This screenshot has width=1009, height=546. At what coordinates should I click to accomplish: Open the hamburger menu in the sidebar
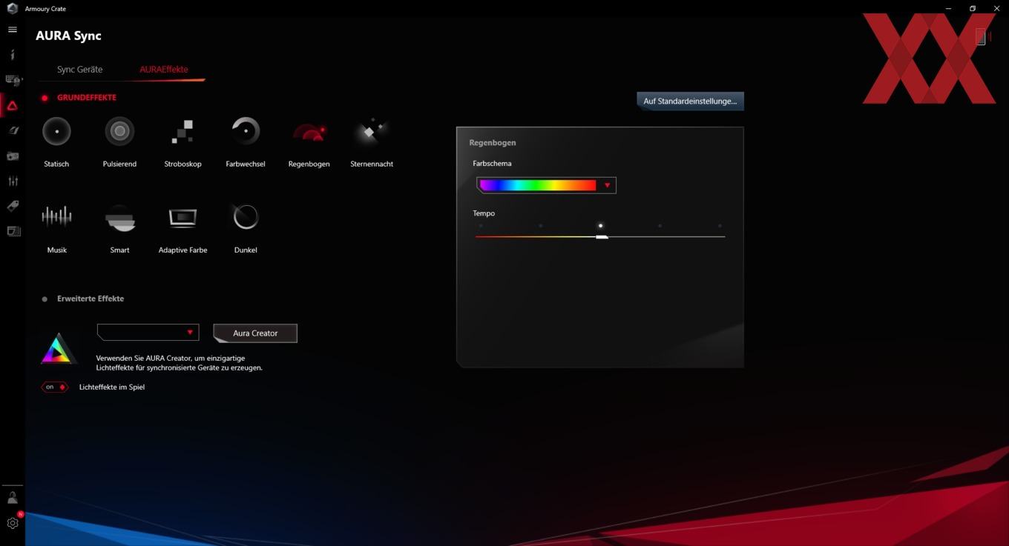(x=12, y=30)
